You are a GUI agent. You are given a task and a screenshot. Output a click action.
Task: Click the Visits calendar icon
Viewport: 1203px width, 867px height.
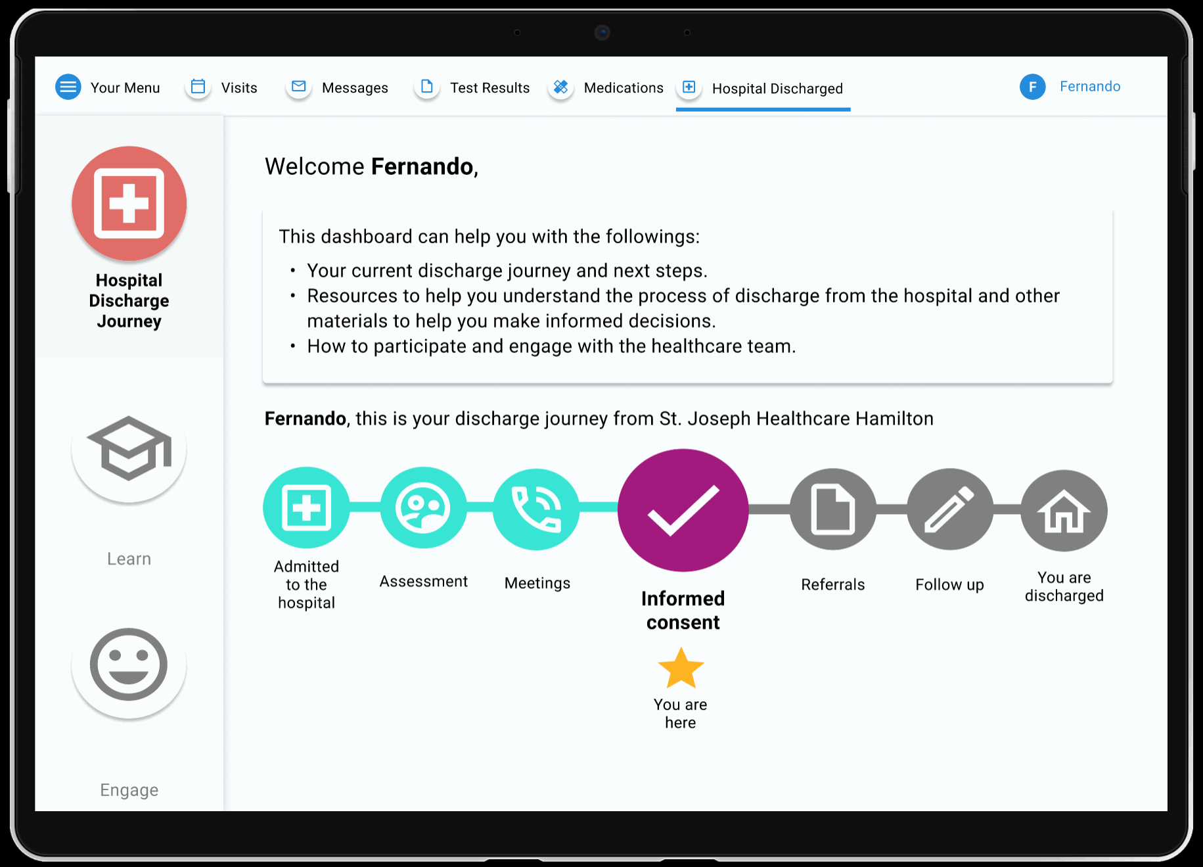(198, 87)
